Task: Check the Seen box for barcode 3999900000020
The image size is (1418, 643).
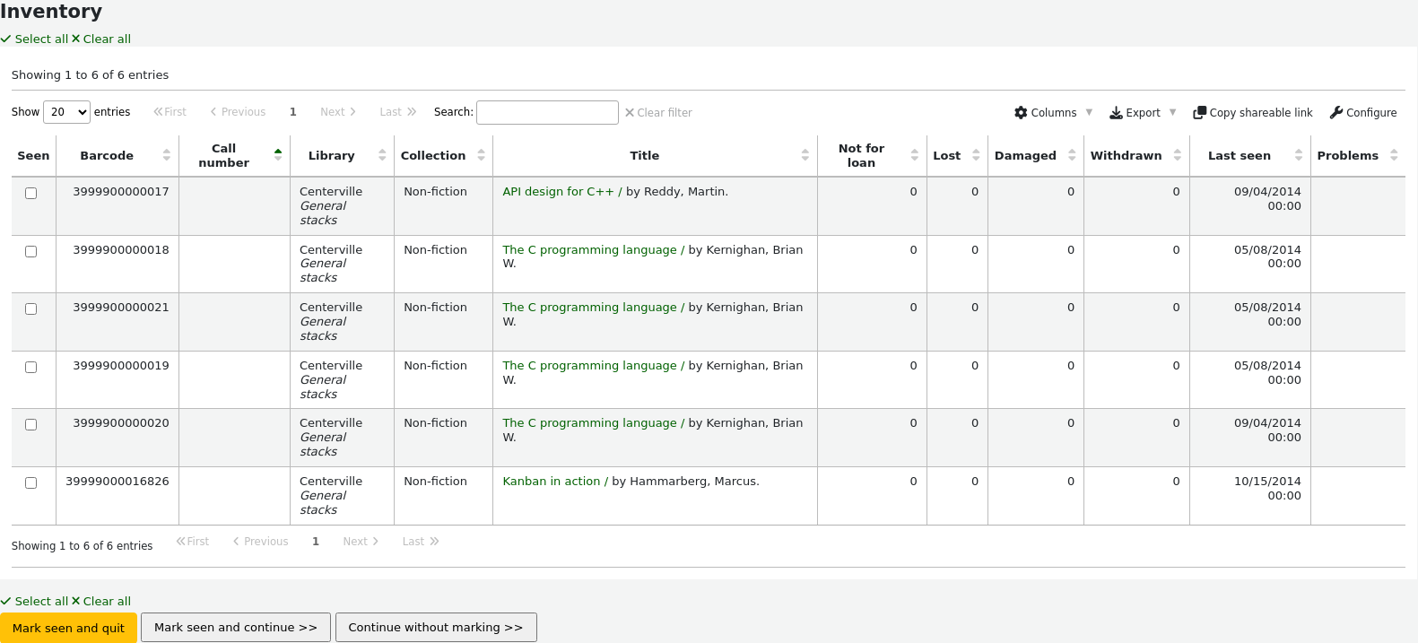Action: point(31,425)
